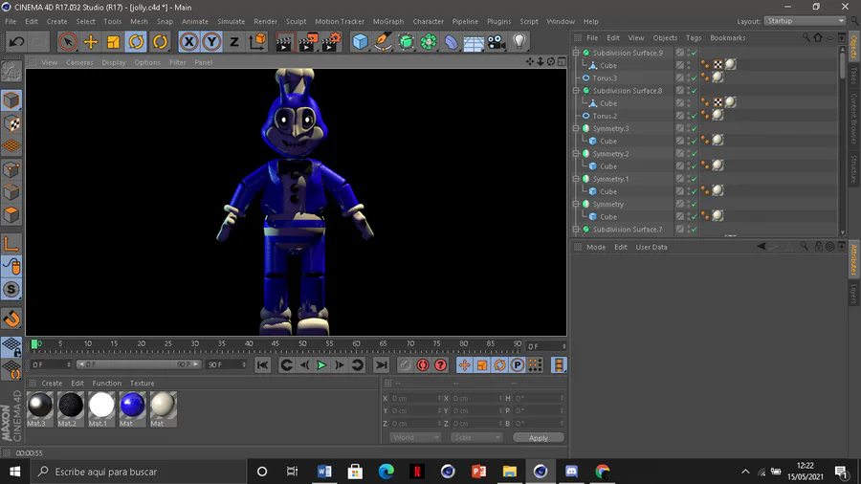This screenshot has width=861, height=484.
Task: Add a Camera object
Action: coord(496,42)
